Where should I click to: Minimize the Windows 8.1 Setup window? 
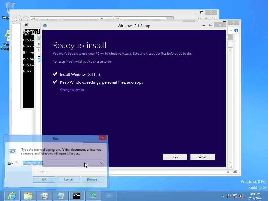(203, 25)
